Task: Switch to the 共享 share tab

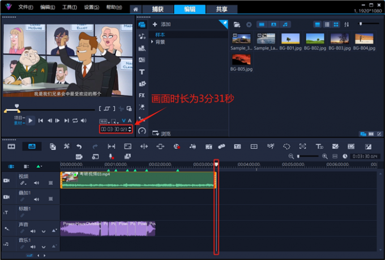Action: click(222, 9)
